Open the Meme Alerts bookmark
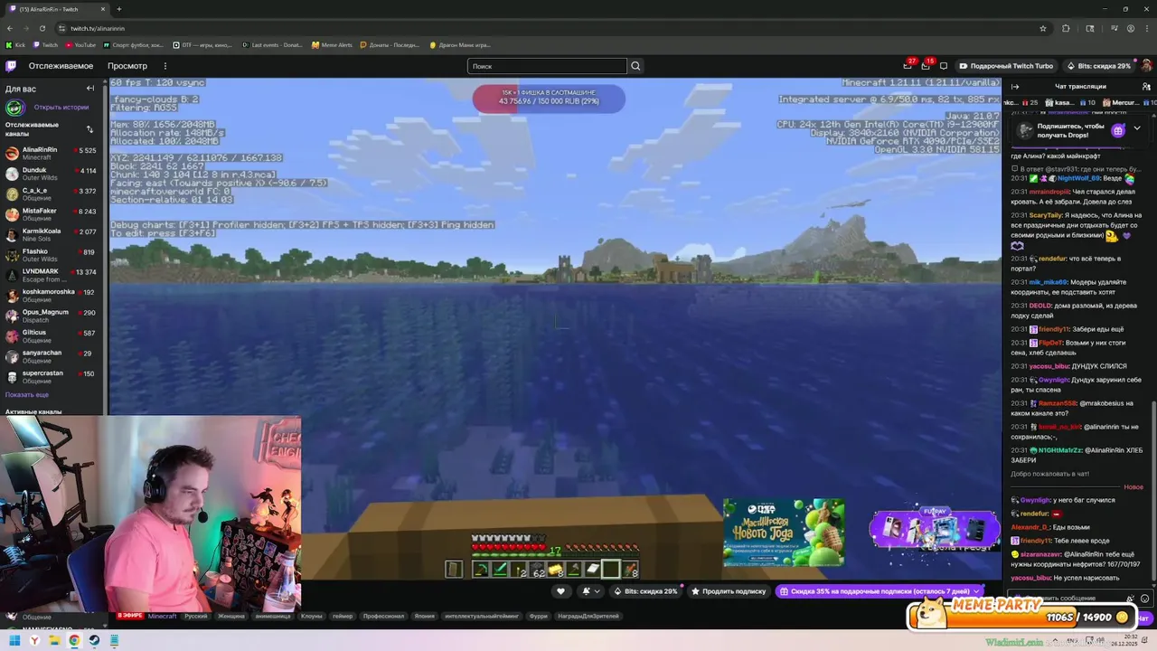 [x=332, y=44]
